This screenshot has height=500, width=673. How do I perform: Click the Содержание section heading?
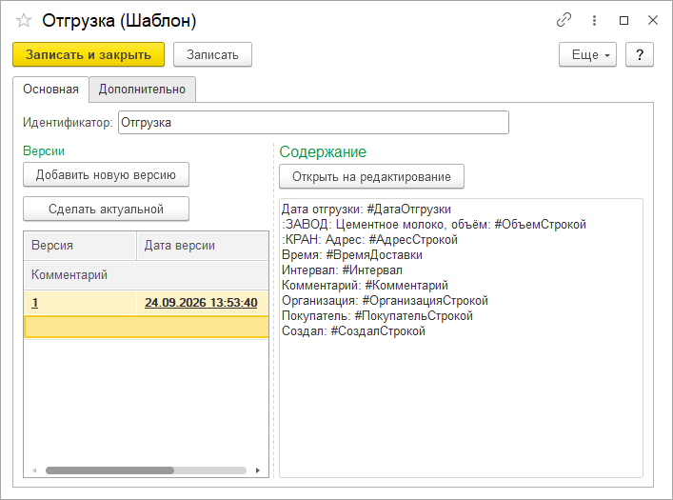pyautogui.click(x=323, y=152)
